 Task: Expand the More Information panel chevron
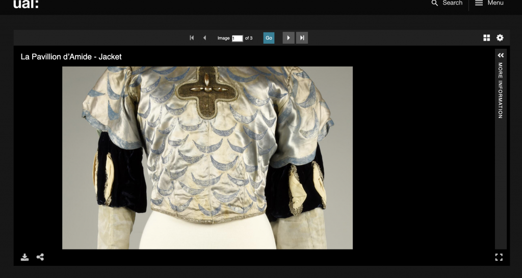[501, 55]
